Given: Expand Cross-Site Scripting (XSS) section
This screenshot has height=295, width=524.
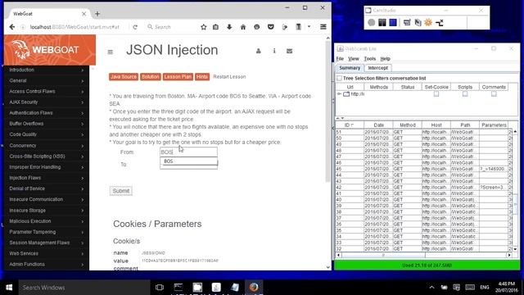Looking at the screenshot, I should [x=47, y=157].
